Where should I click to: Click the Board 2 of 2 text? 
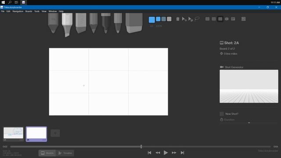click(227, 49)
